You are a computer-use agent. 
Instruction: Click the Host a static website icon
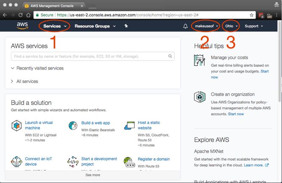coord(130,126)
